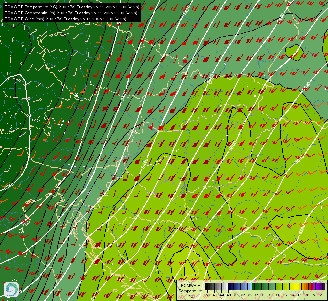Click the -8 legend scale value
This screenshot has width=328, height=301.
(x=306, y=295)
